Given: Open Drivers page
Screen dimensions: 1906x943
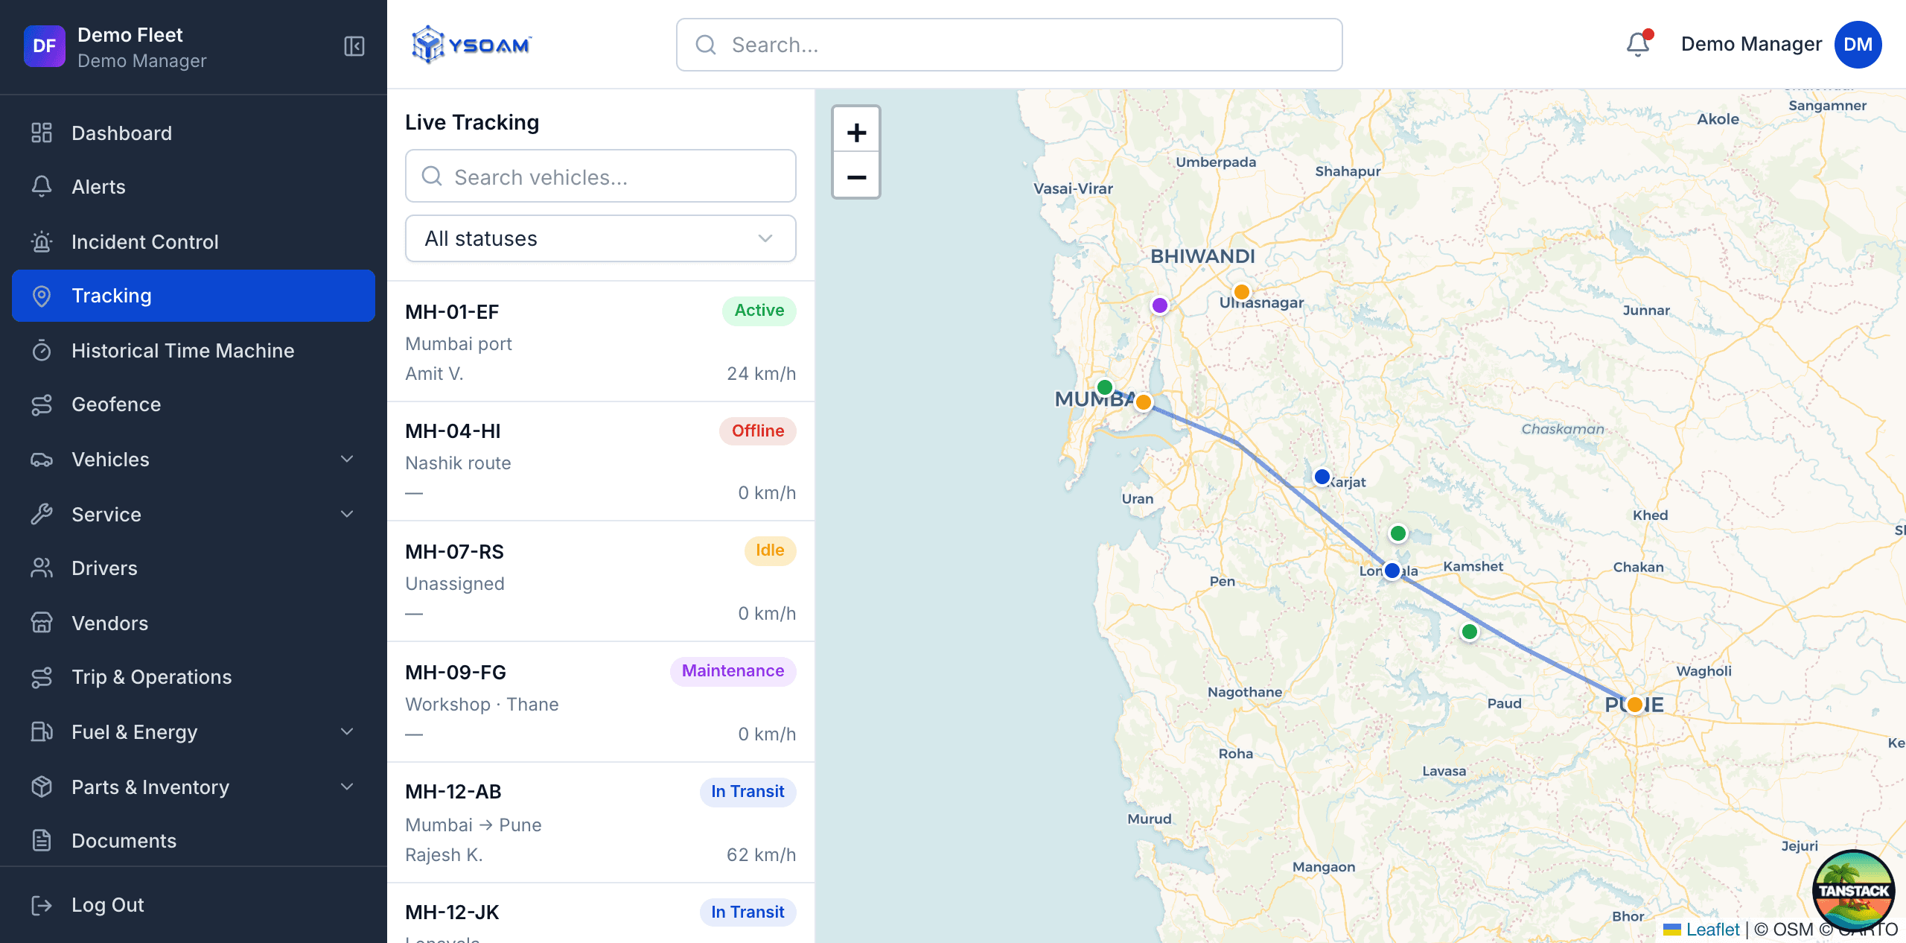Looking at the screenshot, I should (x=194, y=568).
